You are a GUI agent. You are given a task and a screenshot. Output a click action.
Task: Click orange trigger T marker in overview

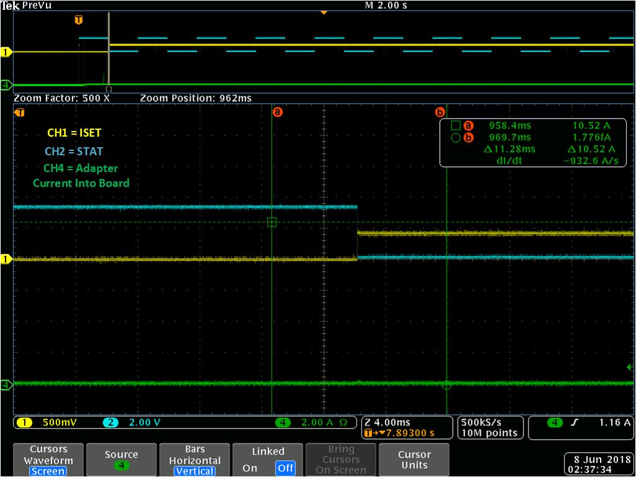click(79, 20)
